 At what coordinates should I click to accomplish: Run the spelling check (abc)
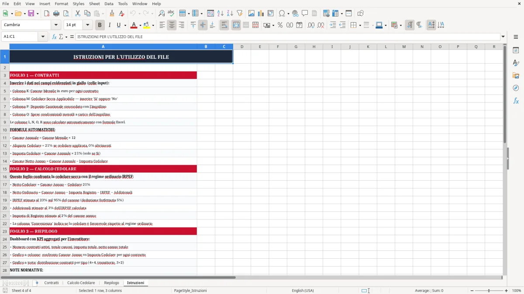click(171, 14)
